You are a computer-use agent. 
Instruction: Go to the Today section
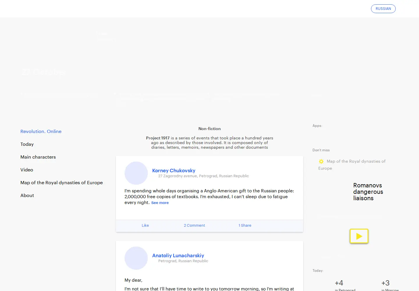[27, 144]
